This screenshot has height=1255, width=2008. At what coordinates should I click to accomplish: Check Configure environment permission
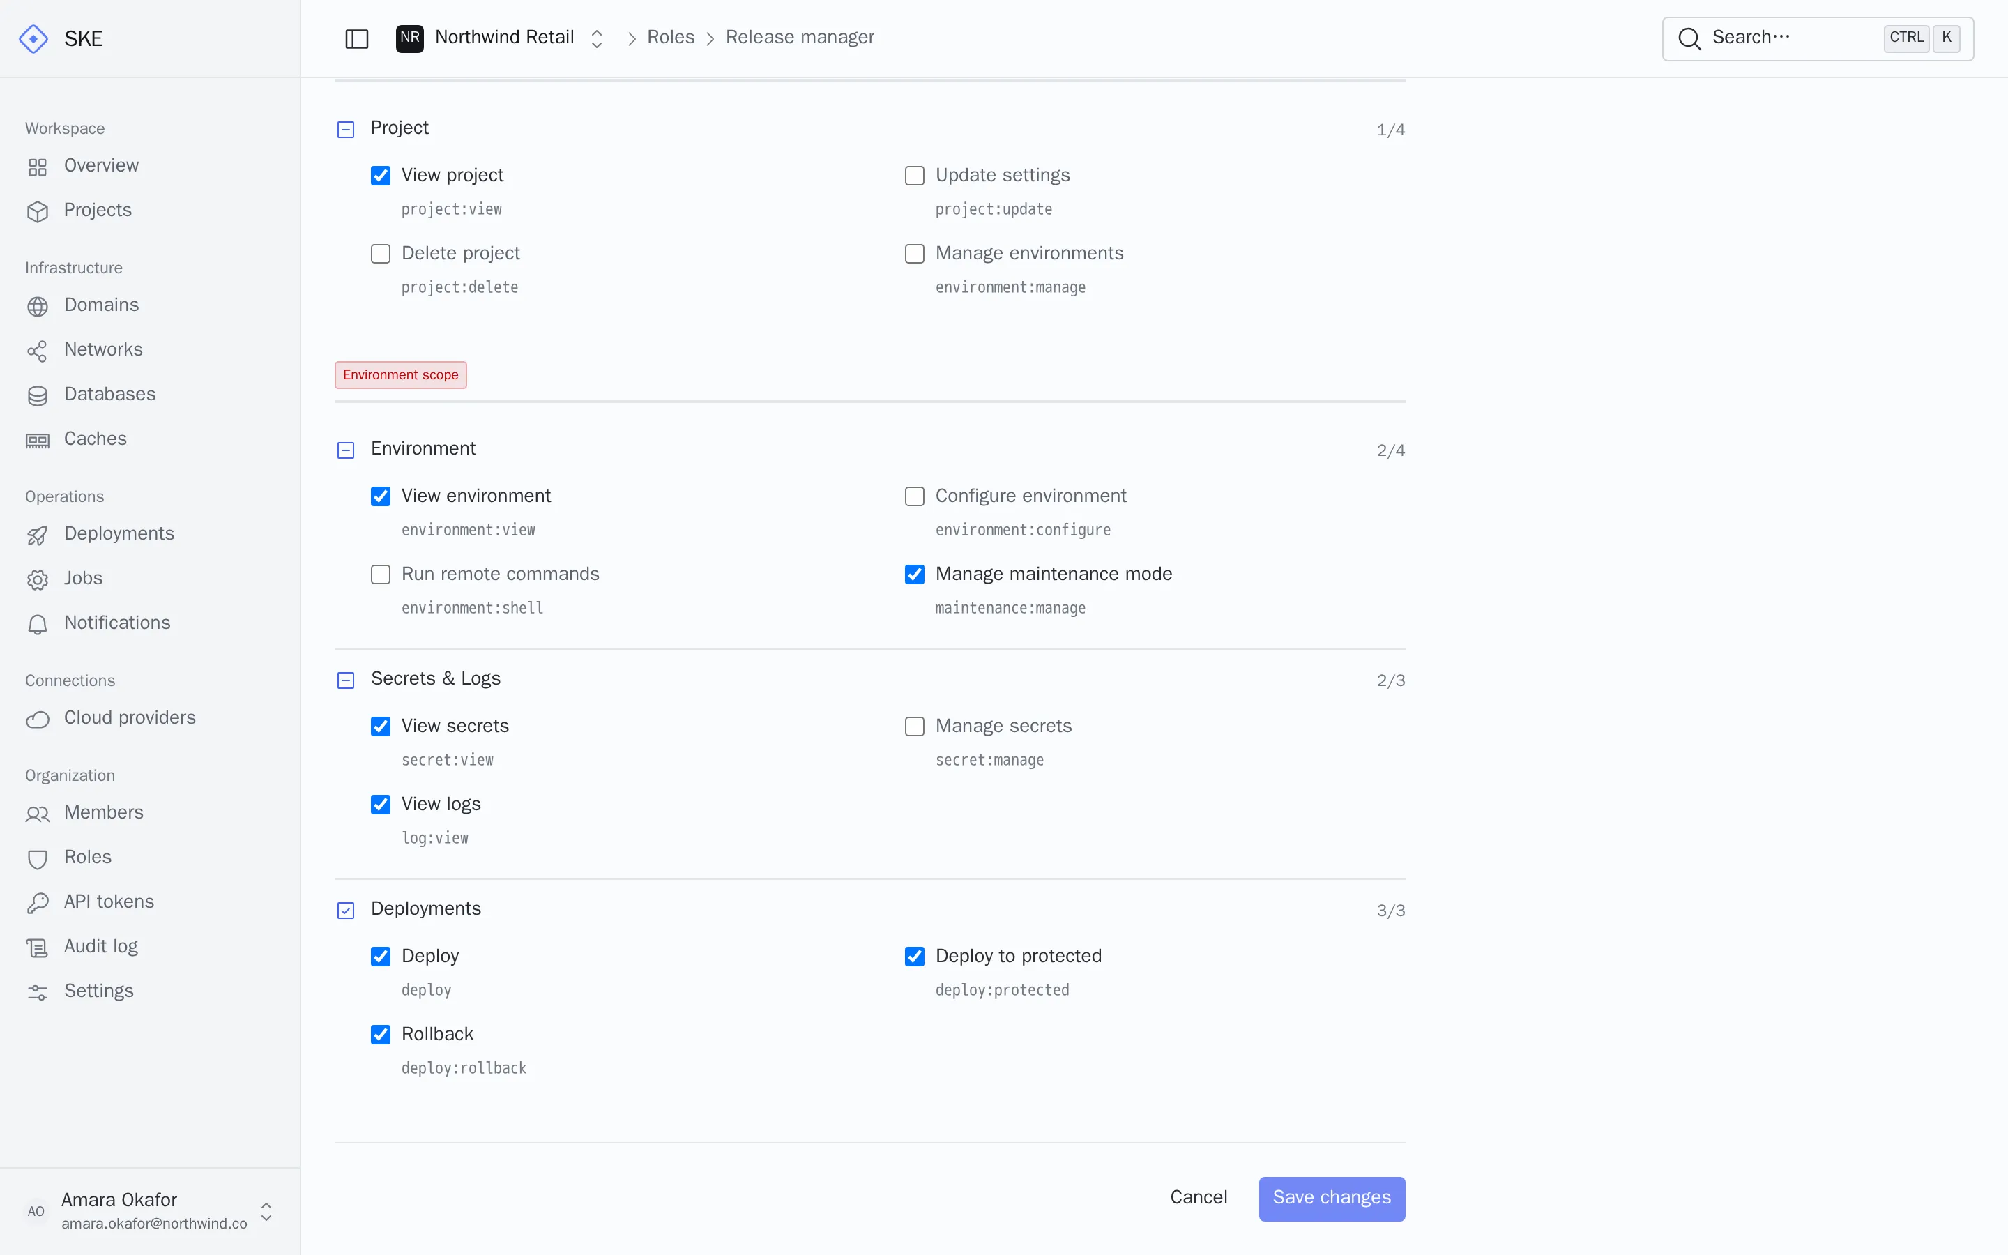pos(914,496)
